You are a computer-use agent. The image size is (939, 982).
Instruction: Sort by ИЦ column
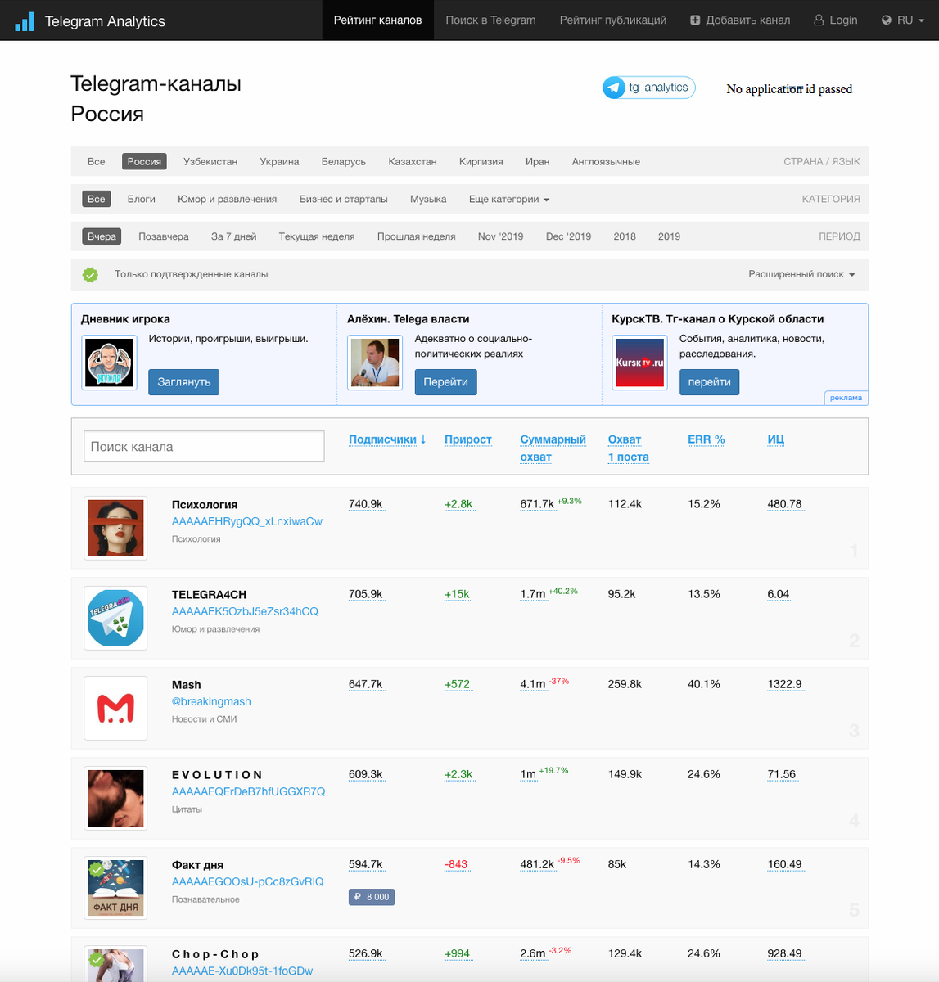click(776, 439)
